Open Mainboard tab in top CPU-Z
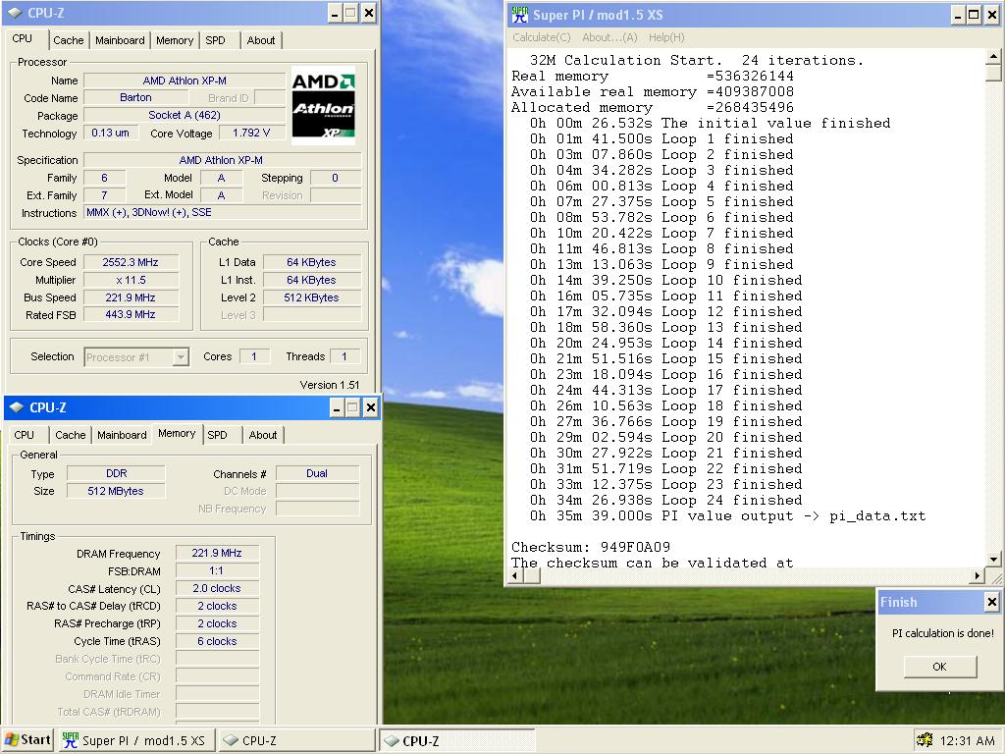Viewport: 1005px width, 754px height. point(120,40)
